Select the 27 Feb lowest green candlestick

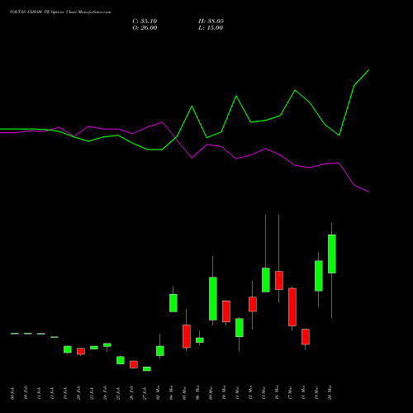pos(147,368)
